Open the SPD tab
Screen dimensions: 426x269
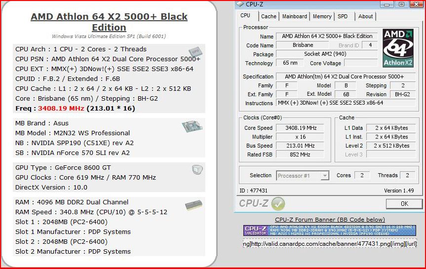(343, 16)
